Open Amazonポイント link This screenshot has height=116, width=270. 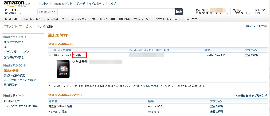pyautogui.click(x=63, y=3)
